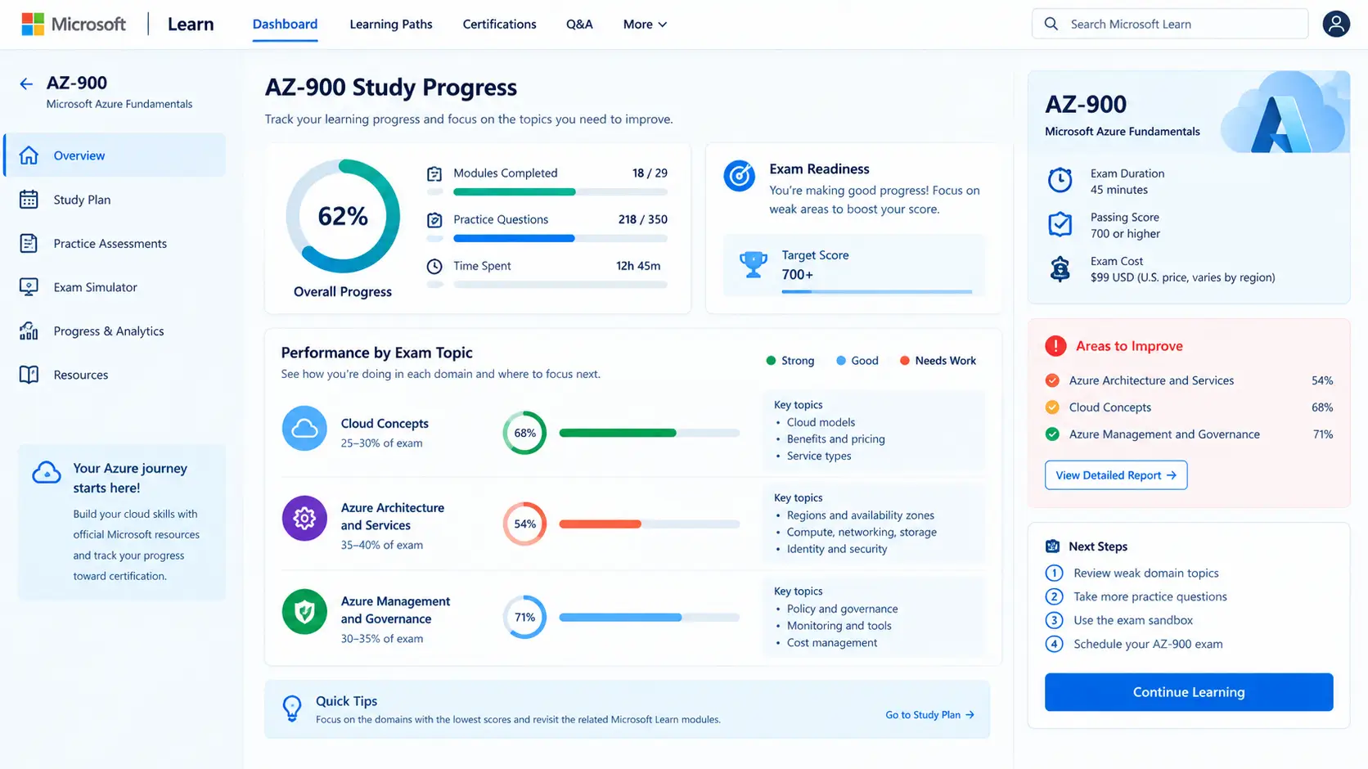Click the Quick Tips lightbulb icon
This screenshot has height=769, width=1368.
pyautogui.click(x=291, y=708)
